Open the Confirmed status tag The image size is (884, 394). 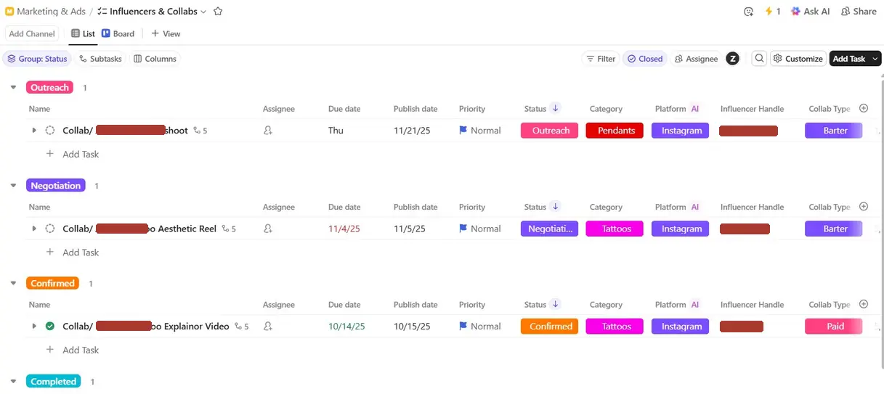pos(549,327)
